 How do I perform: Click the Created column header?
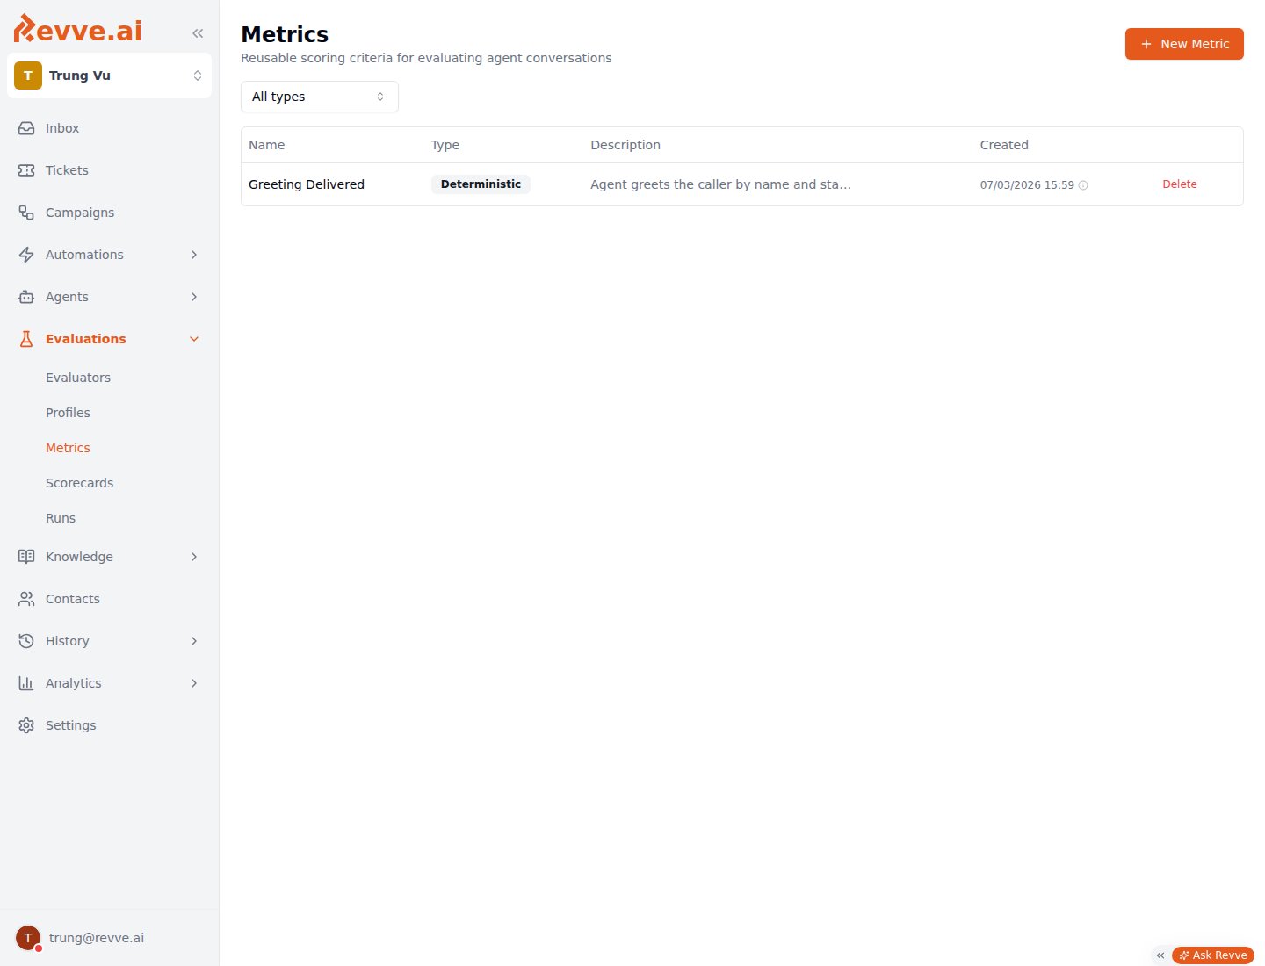coord(1004,145)
